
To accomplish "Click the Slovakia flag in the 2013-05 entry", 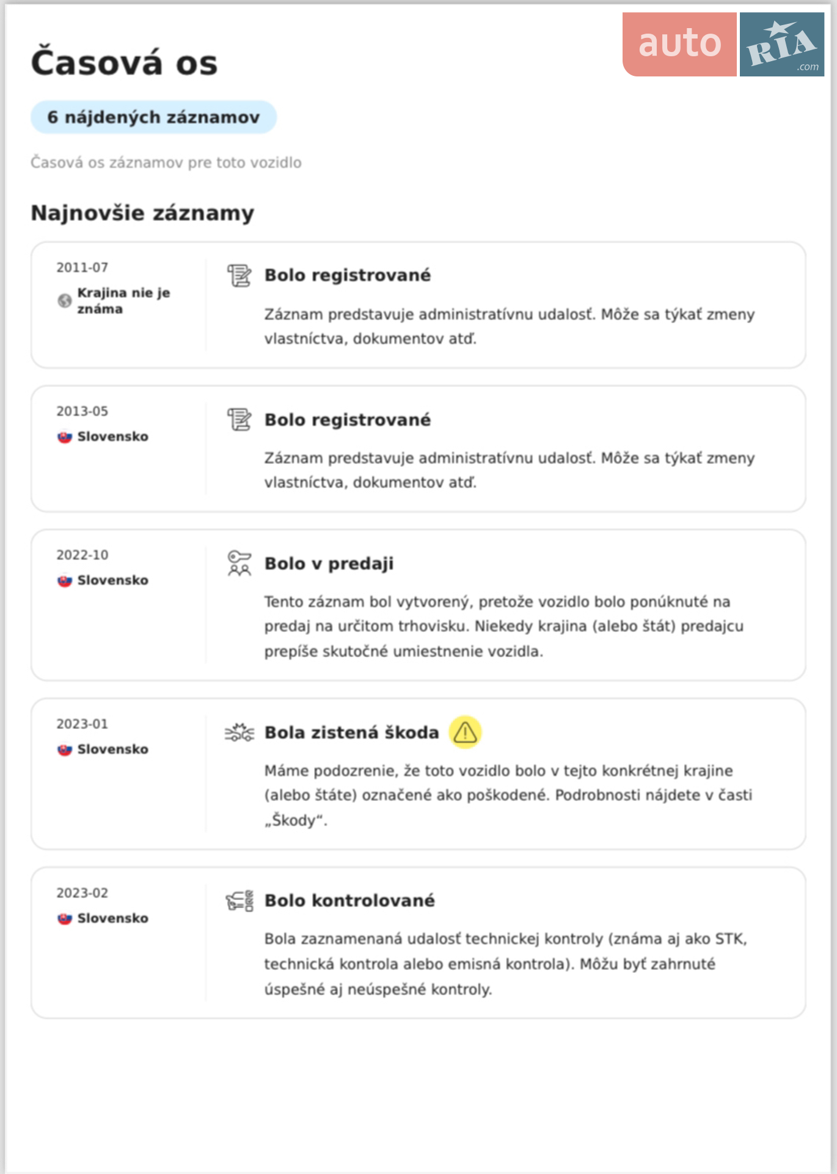I will click(65, 437).
